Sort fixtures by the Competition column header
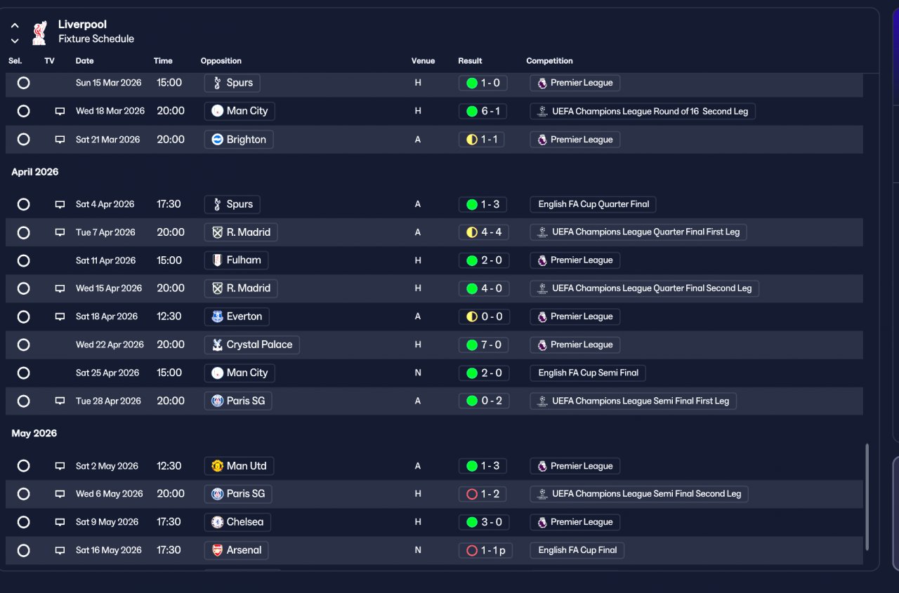The height and width of the screenshot is (593, 899). coord(549,61)
